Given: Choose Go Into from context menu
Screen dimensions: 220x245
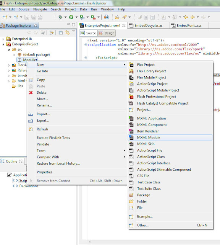Looking at the screenshot, I should (x=42, y=71).
